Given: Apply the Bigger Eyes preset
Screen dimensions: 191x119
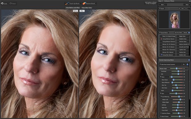Looking at the screenshot, I should coord(182,36).
